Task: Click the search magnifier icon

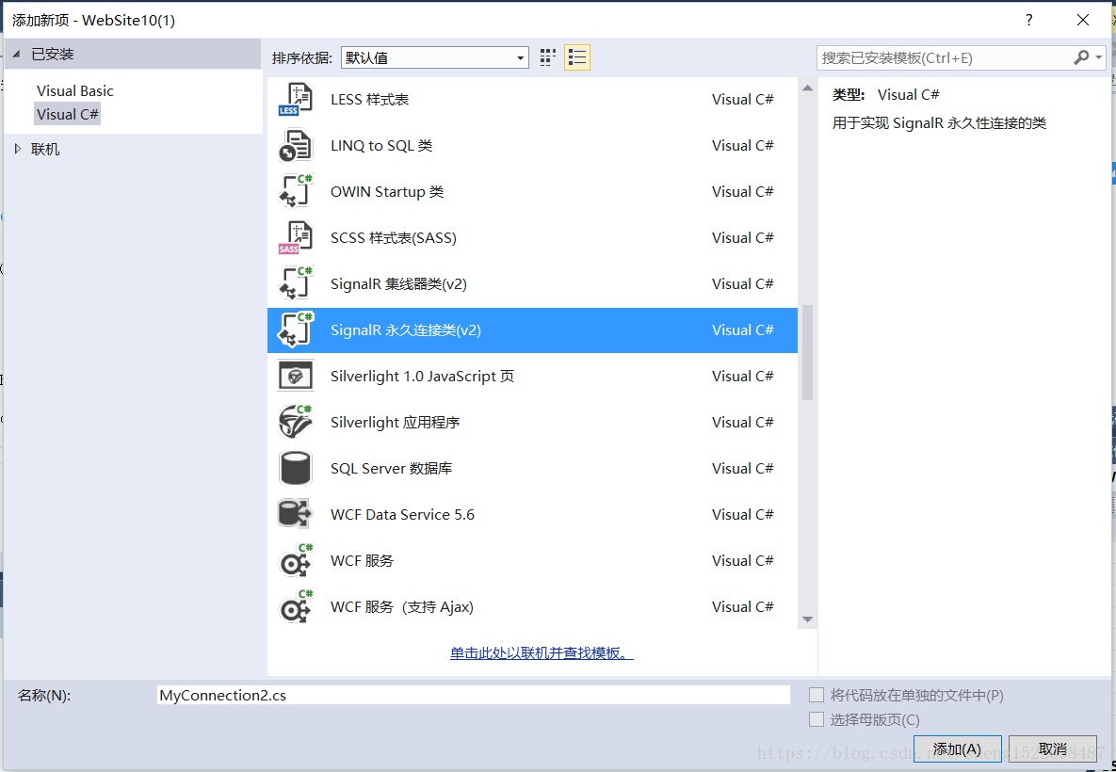Action: (1081, 57)
